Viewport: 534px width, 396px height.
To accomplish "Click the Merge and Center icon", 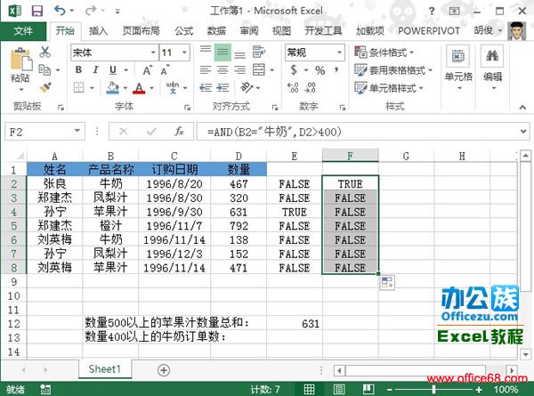I will pos(259,69).
